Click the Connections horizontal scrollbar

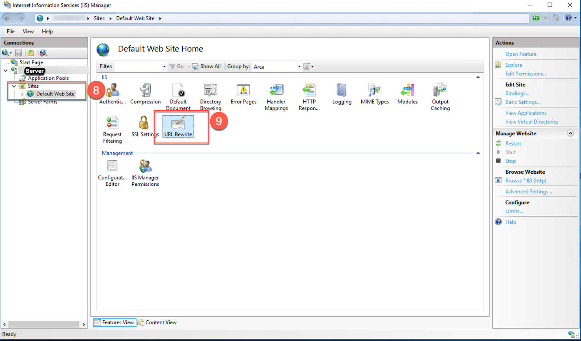(44, 324)
